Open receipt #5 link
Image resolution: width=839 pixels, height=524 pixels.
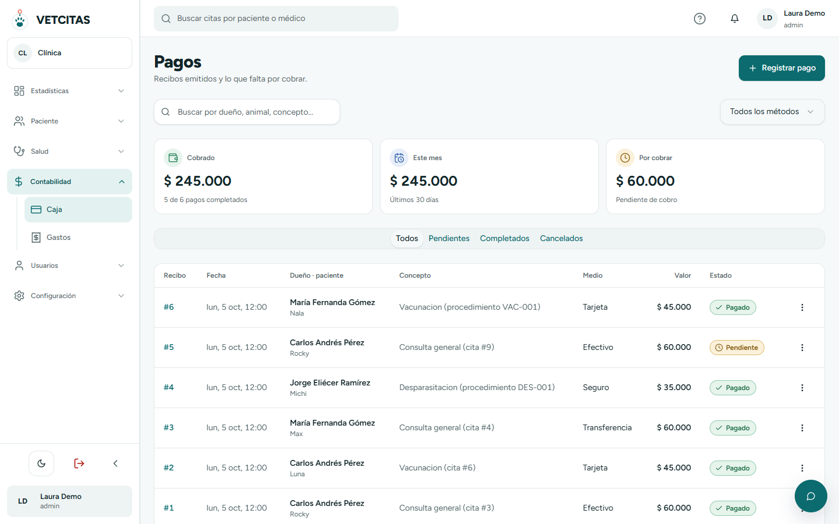point(169,348)
